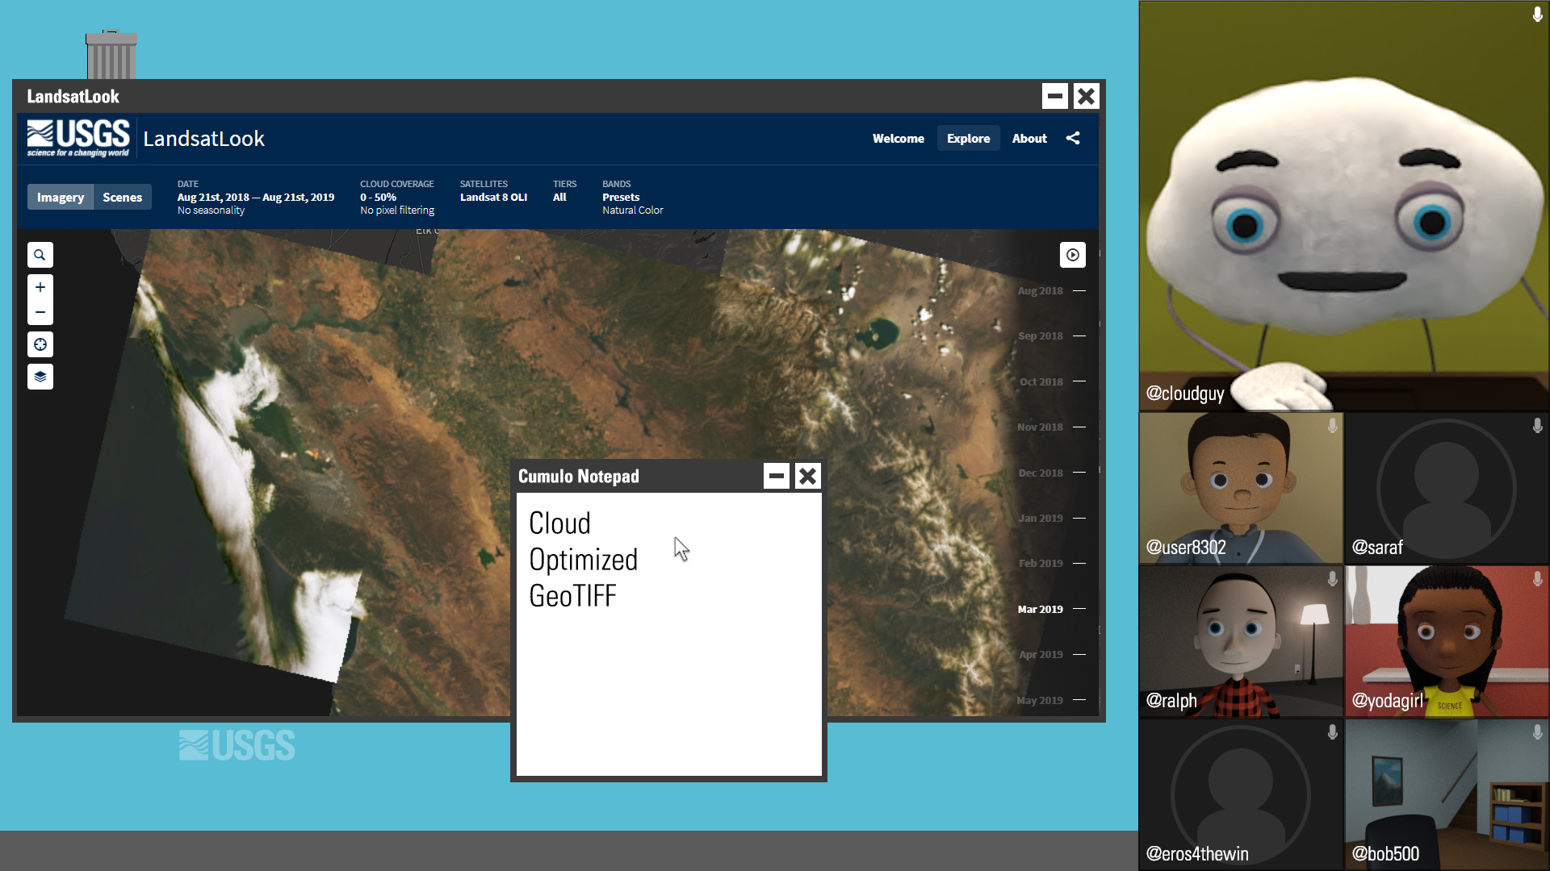Click in the Cumulo Notepad text area
The image size is (1550, 871).
pyautogui.click(x=668, y=634)
